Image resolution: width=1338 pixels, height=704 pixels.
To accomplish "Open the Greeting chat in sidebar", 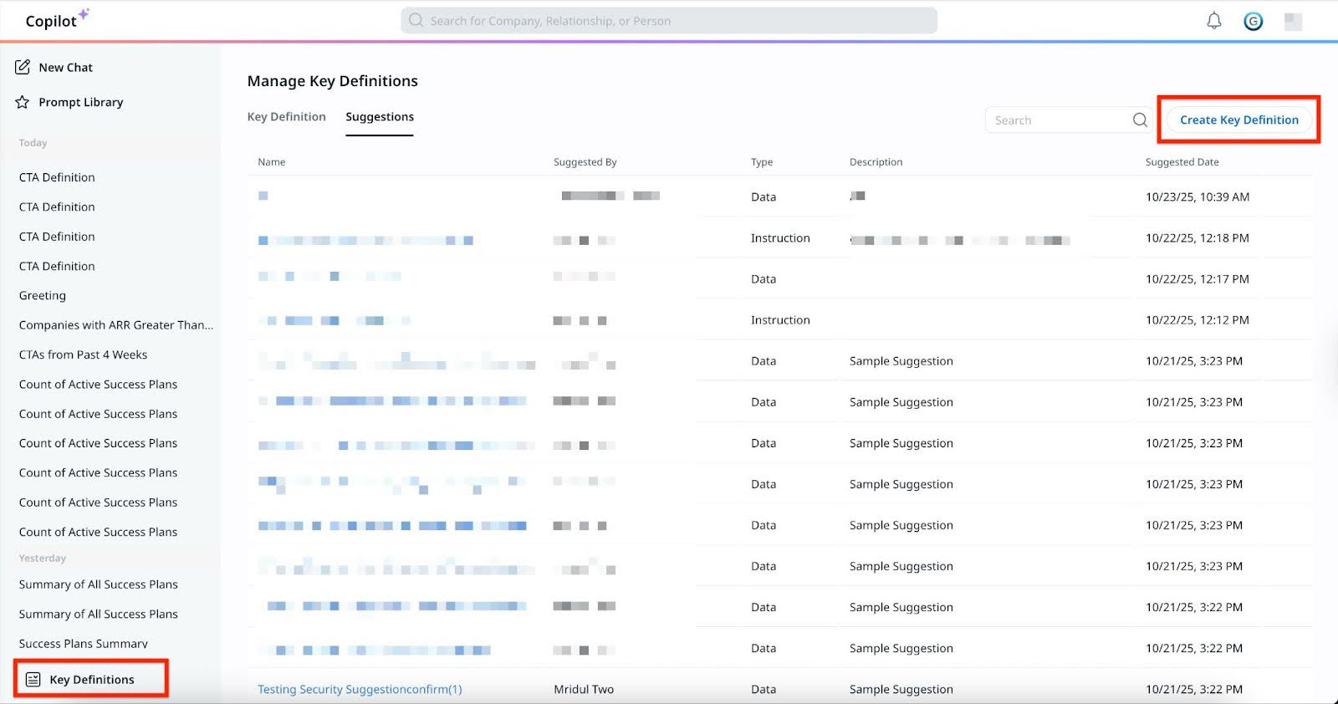I will click(x=43, y=295).
